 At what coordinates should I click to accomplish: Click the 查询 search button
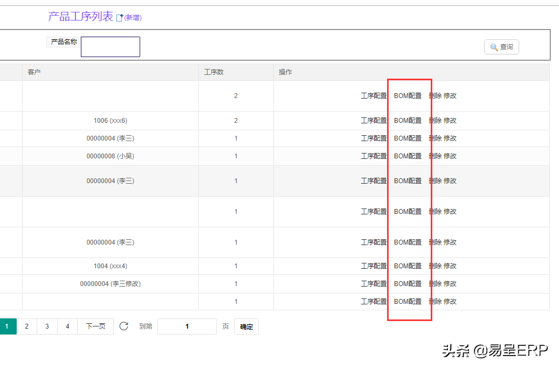tap(501, 47)
